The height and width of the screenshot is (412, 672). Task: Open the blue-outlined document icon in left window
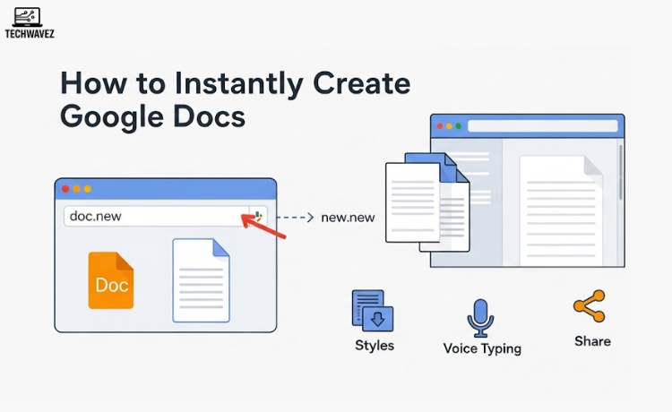(x=201, y=279)
